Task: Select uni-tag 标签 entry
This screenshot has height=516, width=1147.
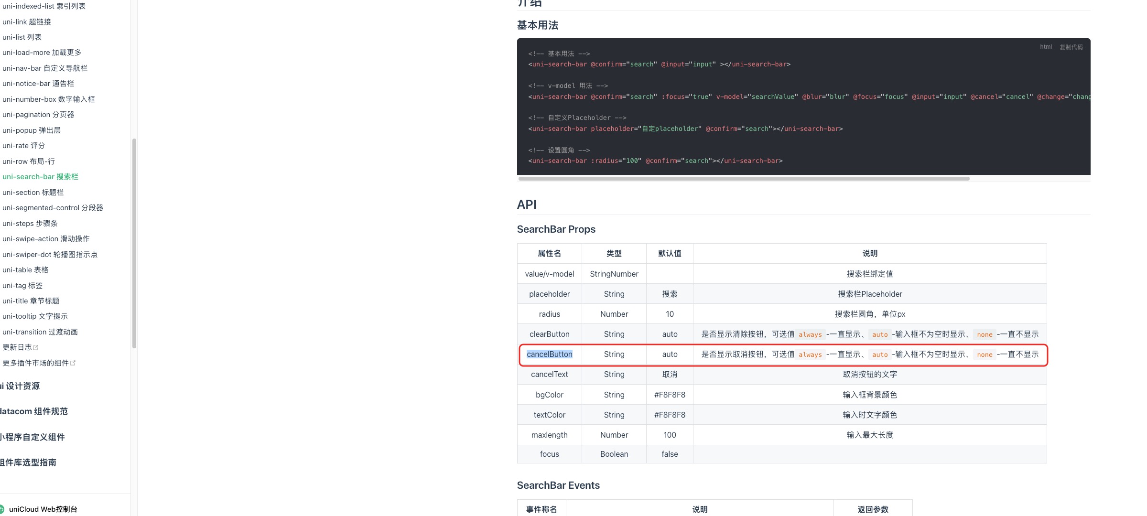Action: [22, 286]
